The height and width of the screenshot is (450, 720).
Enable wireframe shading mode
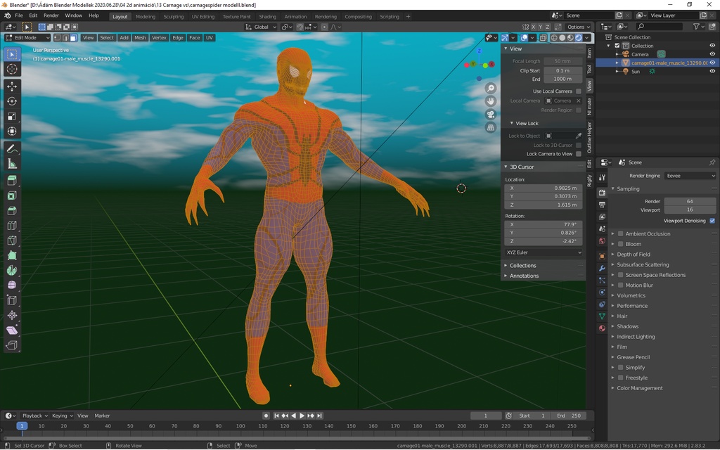(554, 37)
